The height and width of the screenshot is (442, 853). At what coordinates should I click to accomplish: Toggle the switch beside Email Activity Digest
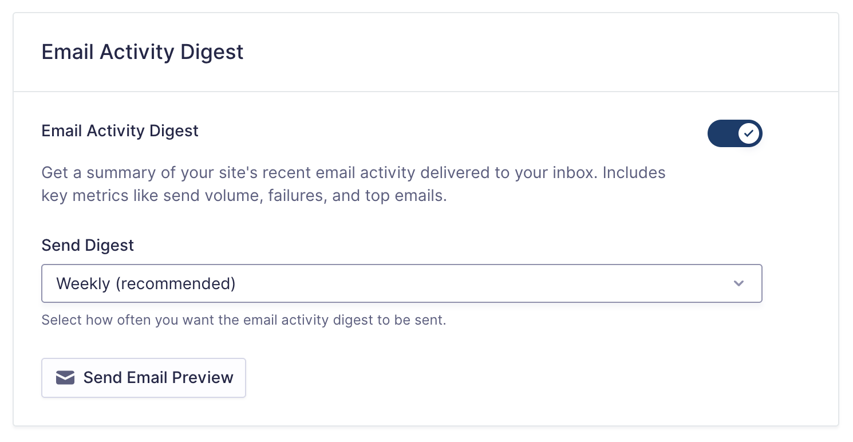(x=734, y=133)
